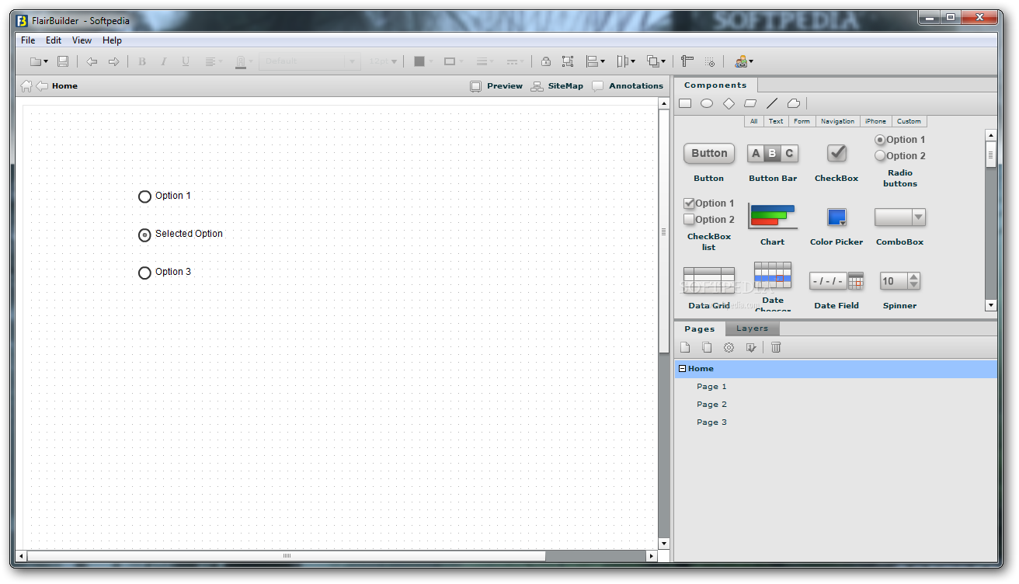1019x584 pixels.
Task: Click the lock icon in toolbar
Action: point(546,61)
